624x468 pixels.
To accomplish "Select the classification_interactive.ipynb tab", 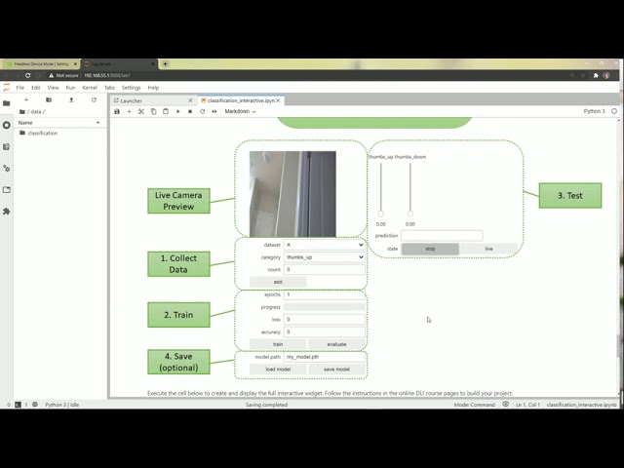I will pyautogui.click(x=239, y=100).
